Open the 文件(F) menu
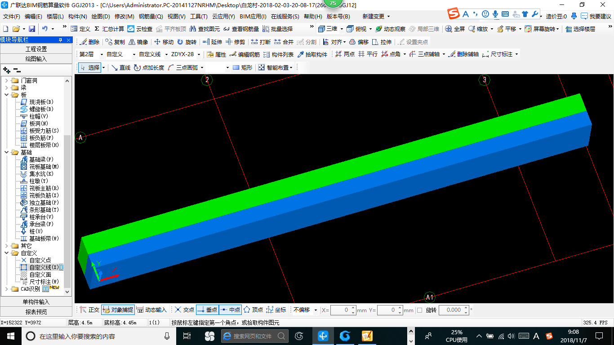614x345 pixels. coord(12,17)
